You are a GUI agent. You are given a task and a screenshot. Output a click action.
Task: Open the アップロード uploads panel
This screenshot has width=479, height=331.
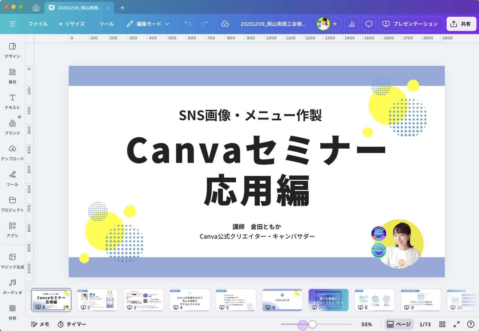coord(12,153)
